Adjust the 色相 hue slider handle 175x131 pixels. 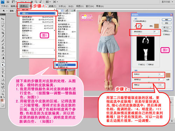click(148, 77)
